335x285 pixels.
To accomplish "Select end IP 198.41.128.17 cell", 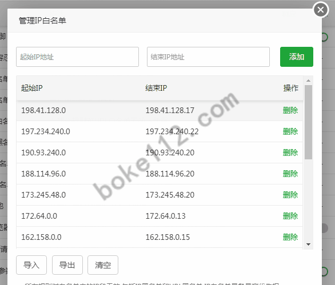I will pyautogui.click(x=170, y=110).
